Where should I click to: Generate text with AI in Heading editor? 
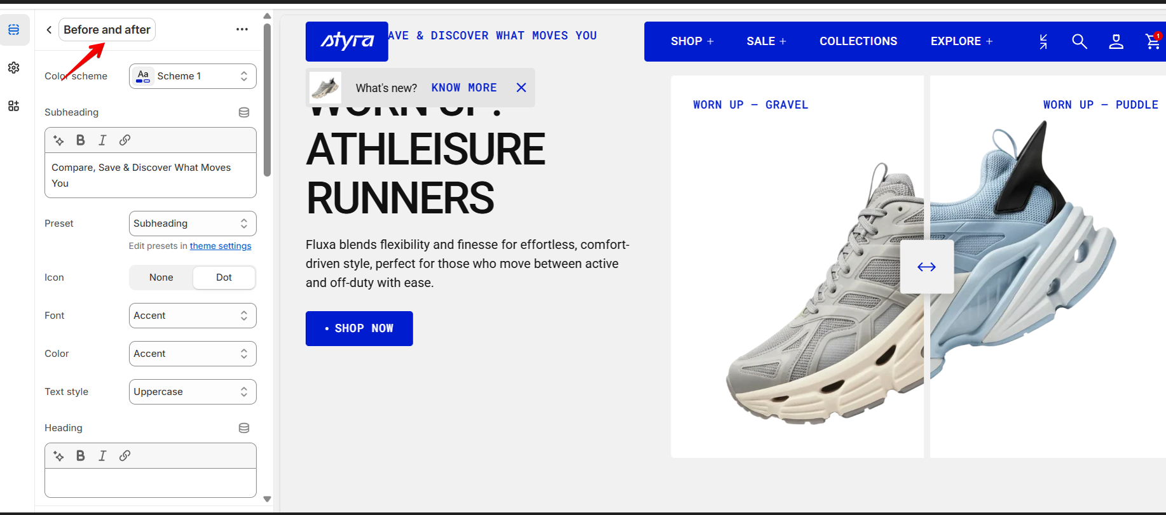(x=59, y=456)
